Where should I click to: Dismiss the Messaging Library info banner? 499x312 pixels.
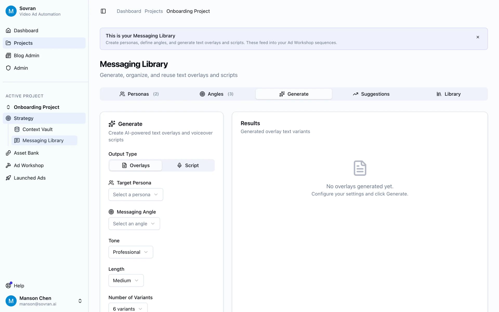pos(478,37)
